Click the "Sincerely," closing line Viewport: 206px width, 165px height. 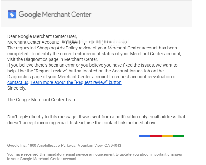click(17, 88)
